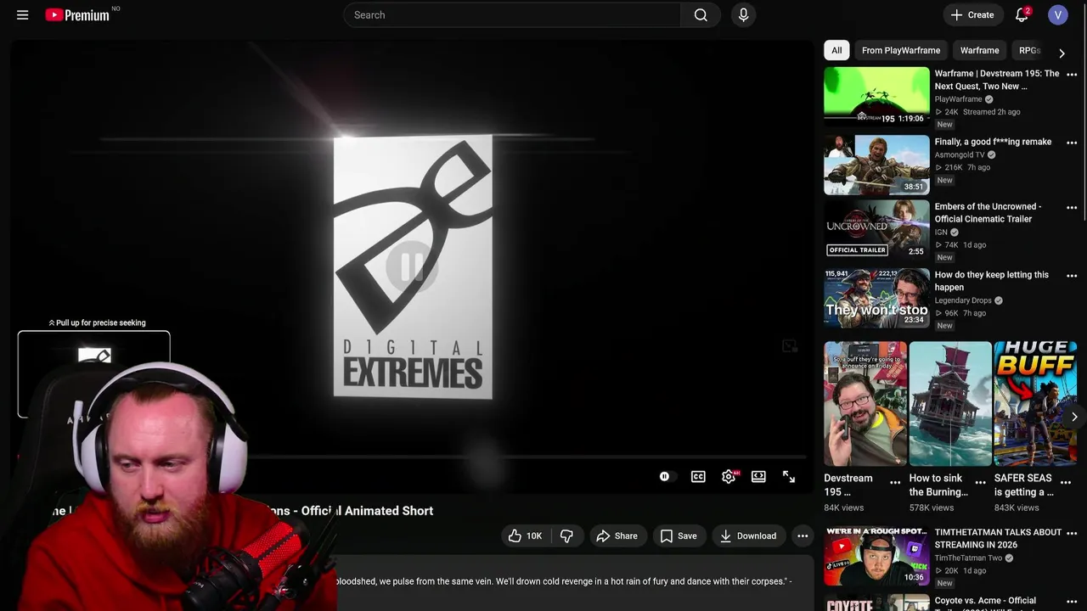Click the search magnifier button

701,14
